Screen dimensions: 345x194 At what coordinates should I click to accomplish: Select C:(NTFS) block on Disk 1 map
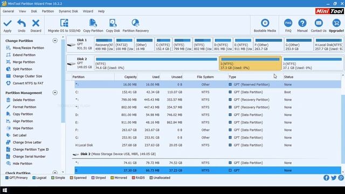pos(163,44)
